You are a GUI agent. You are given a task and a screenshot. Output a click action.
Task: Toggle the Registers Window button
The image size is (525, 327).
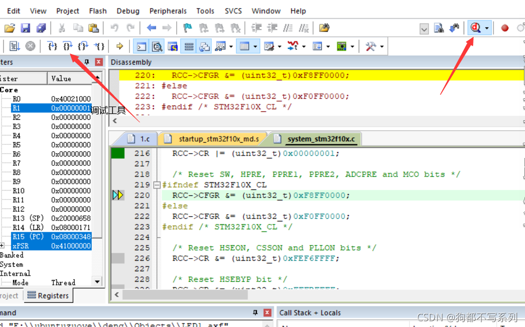pyautogui.click(x=189, y=47)
